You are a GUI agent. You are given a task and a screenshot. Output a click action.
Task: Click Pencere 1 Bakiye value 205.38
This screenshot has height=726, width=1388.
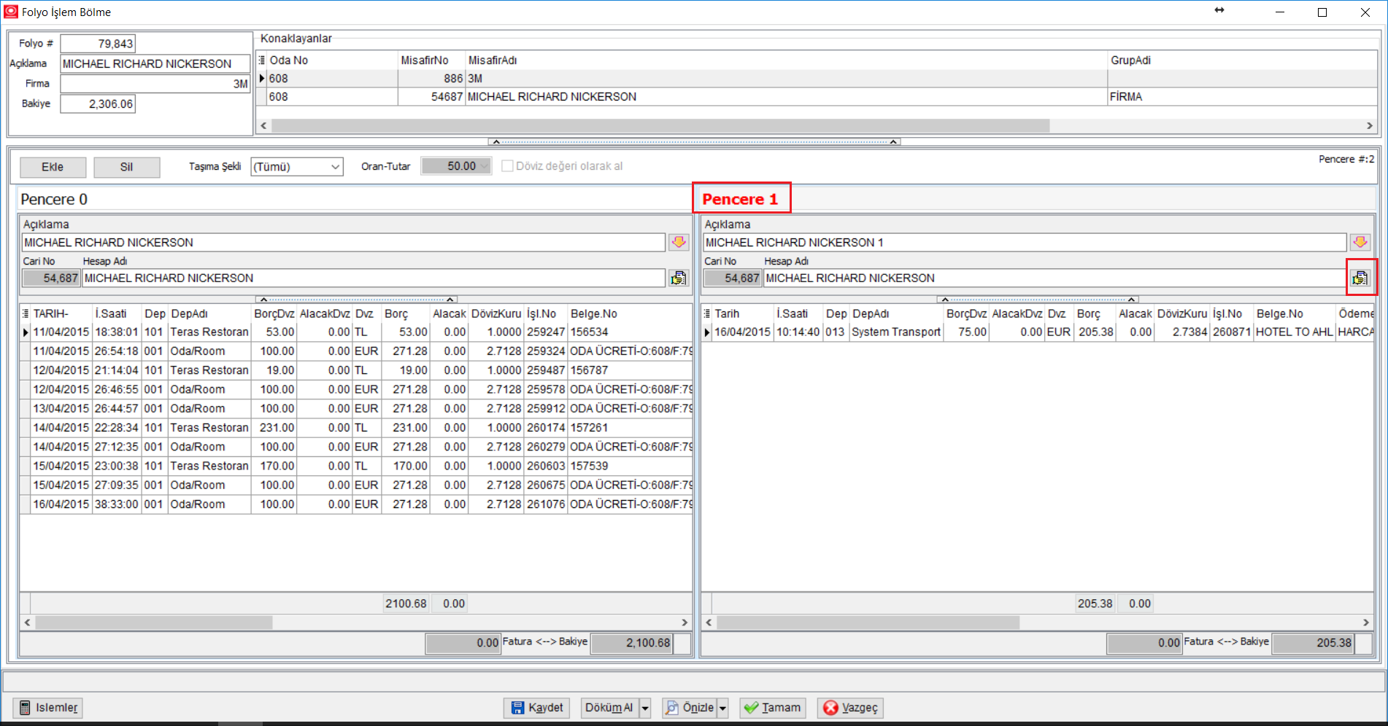pos(1313,643)
